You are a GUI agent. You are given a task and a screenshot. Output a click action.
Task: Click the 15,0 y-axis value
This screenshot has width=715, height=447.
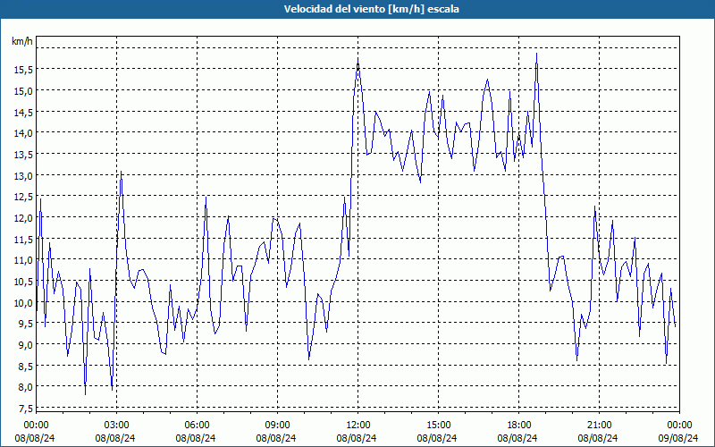tap(23, 90)
